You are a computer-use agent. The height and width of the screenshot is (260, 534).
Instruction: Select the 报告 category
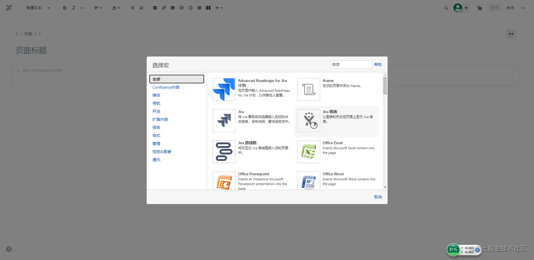coord(156,128)
